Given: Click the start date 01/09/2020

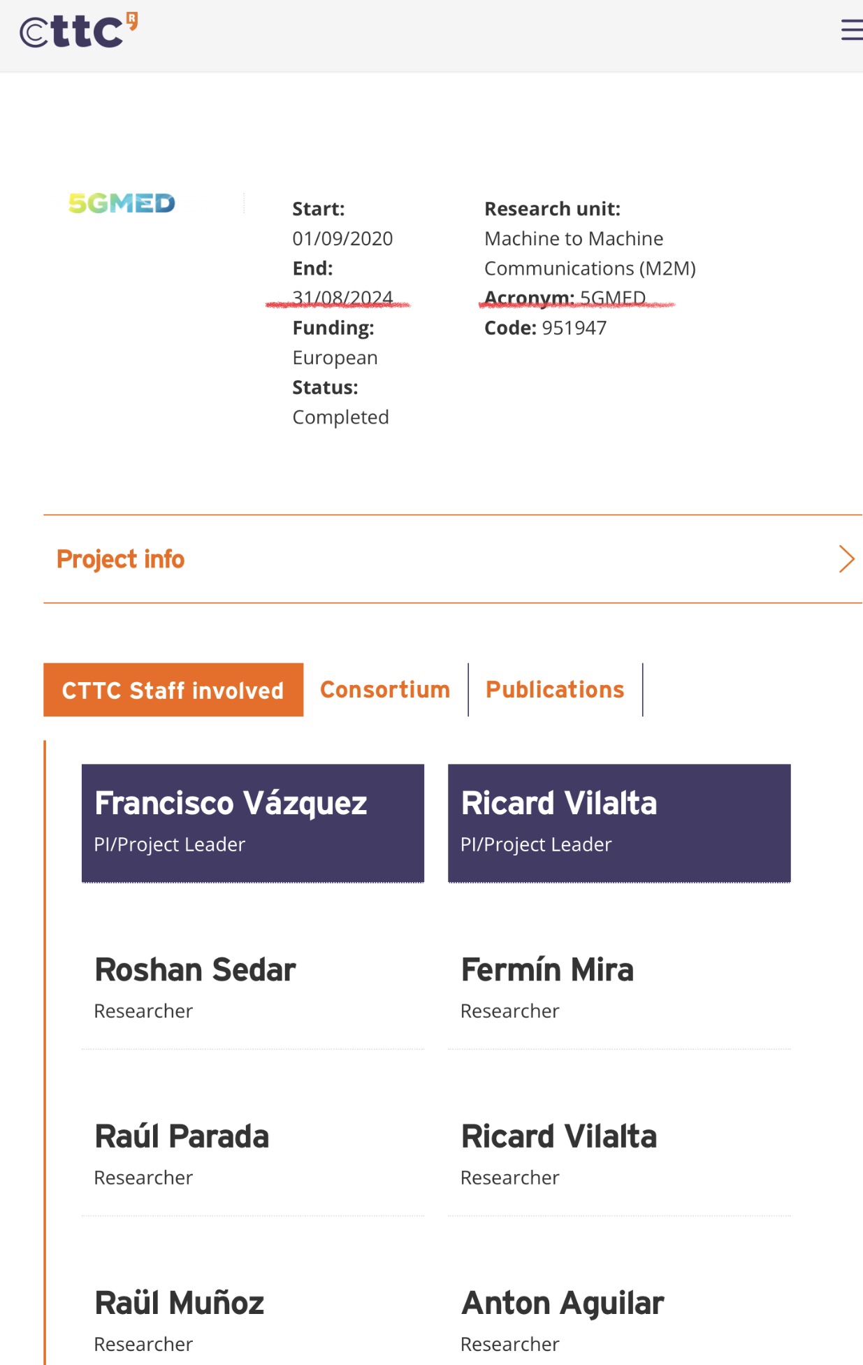Looking at the screenshot, I should 342,238.
